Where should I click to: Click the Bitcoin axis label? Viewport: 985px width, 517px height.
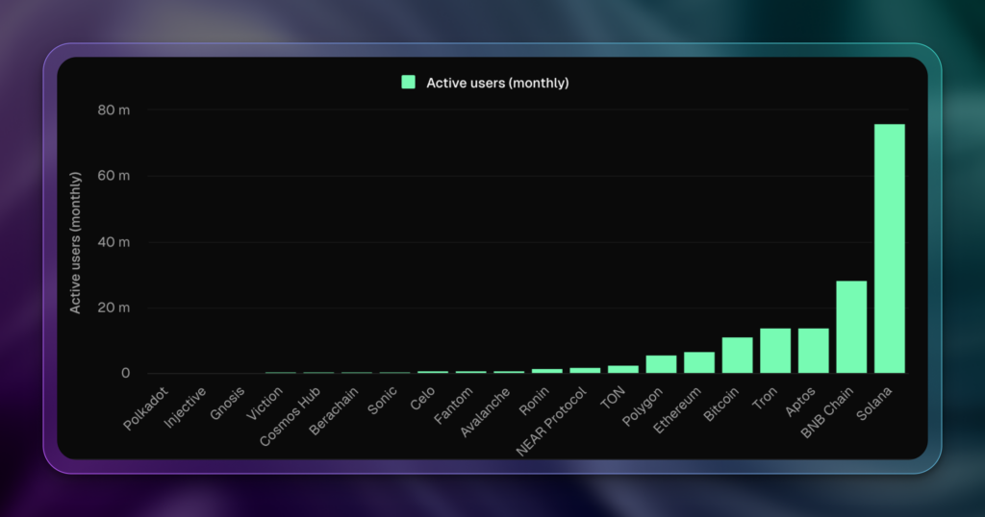[x=720, y=404]
